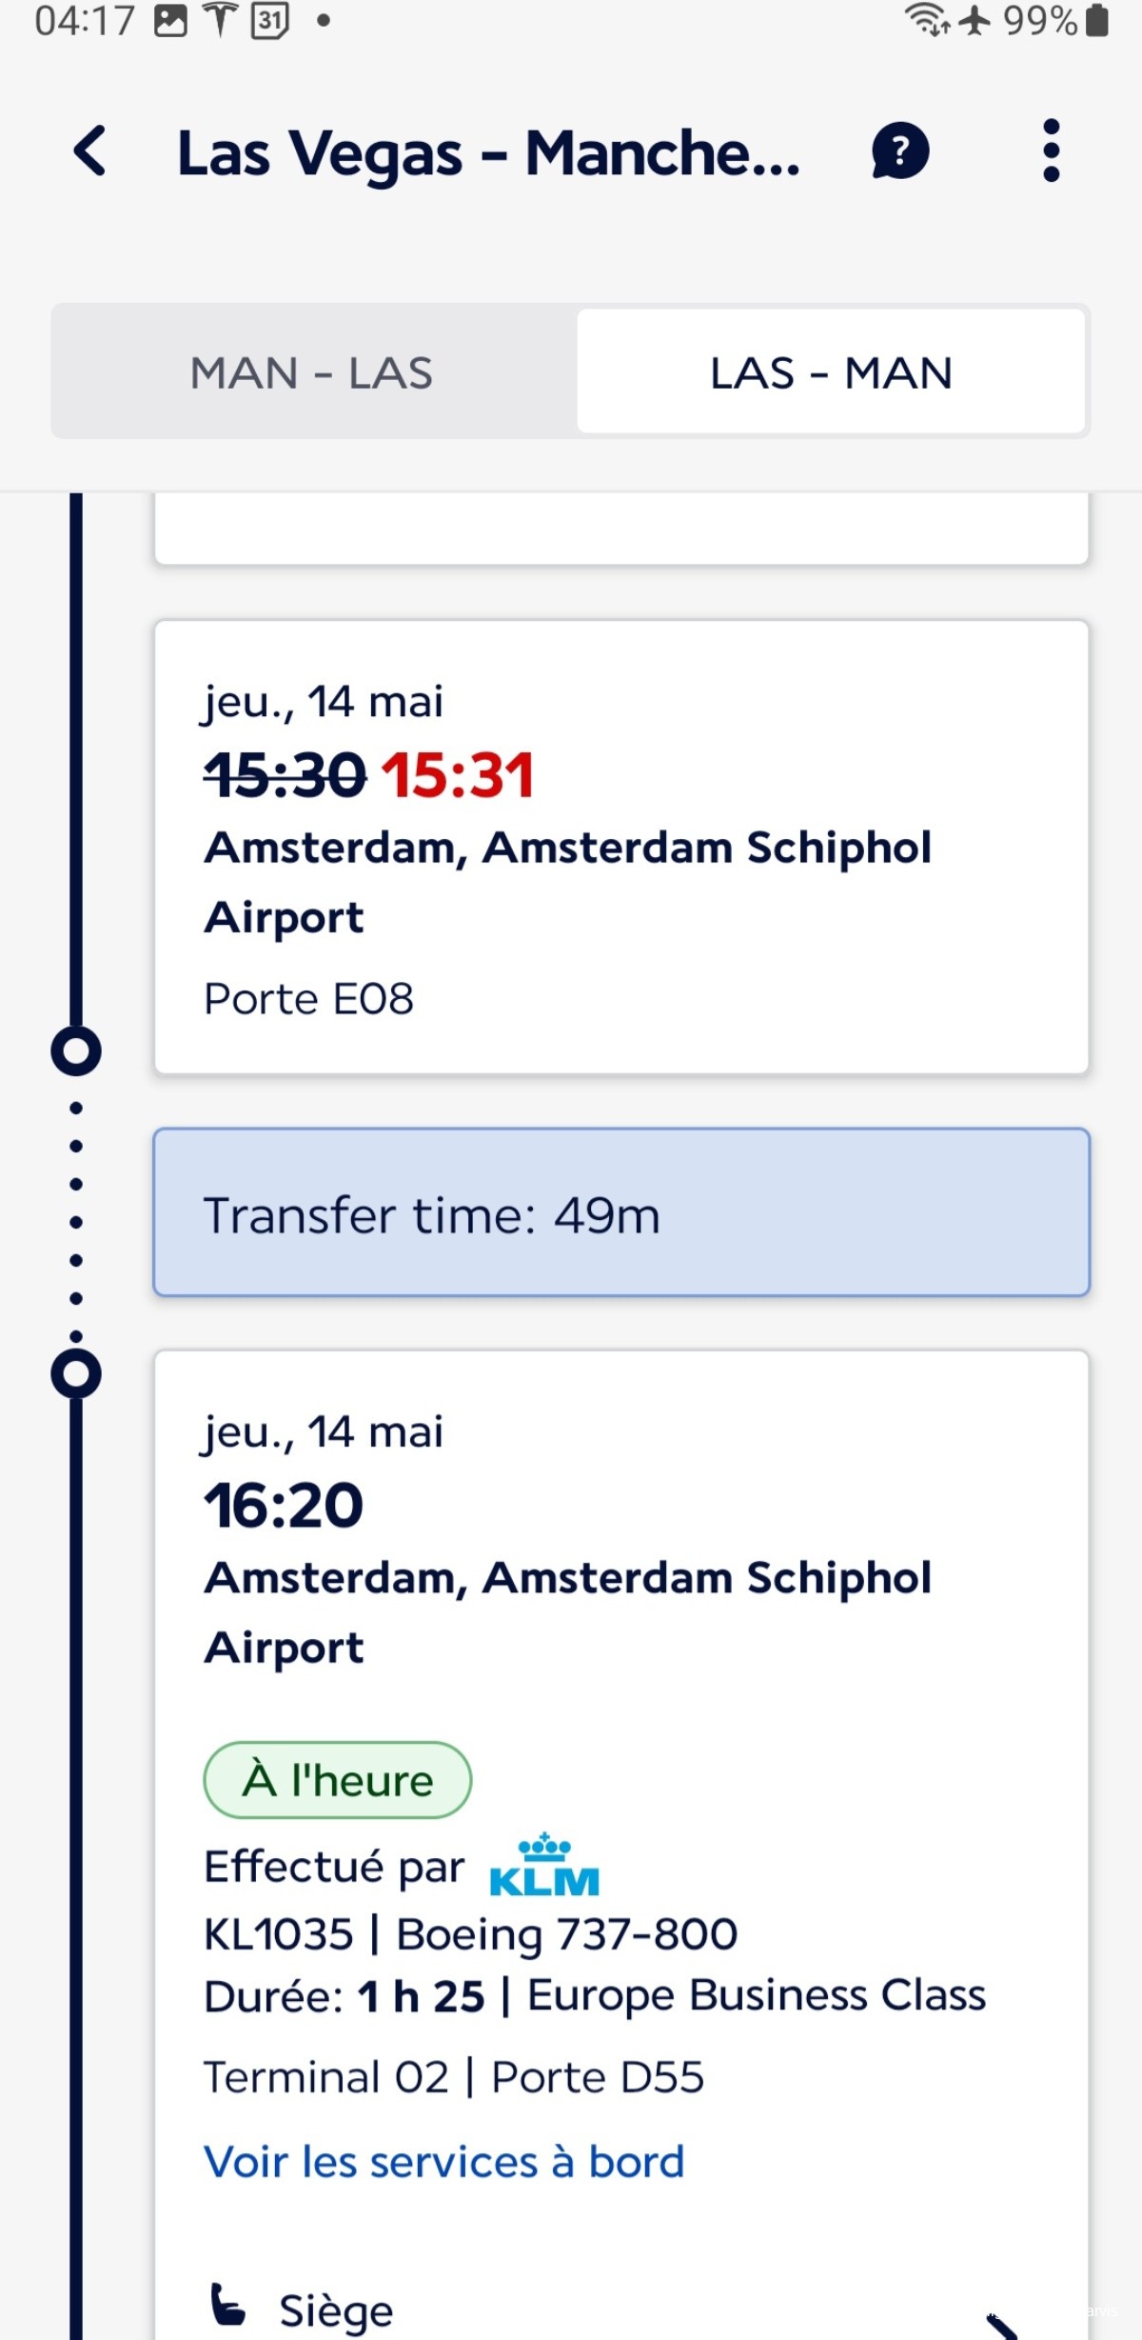Open Voir les services à bord link
This screenshot has height=2340, width=1142.
coord(444,2161)
